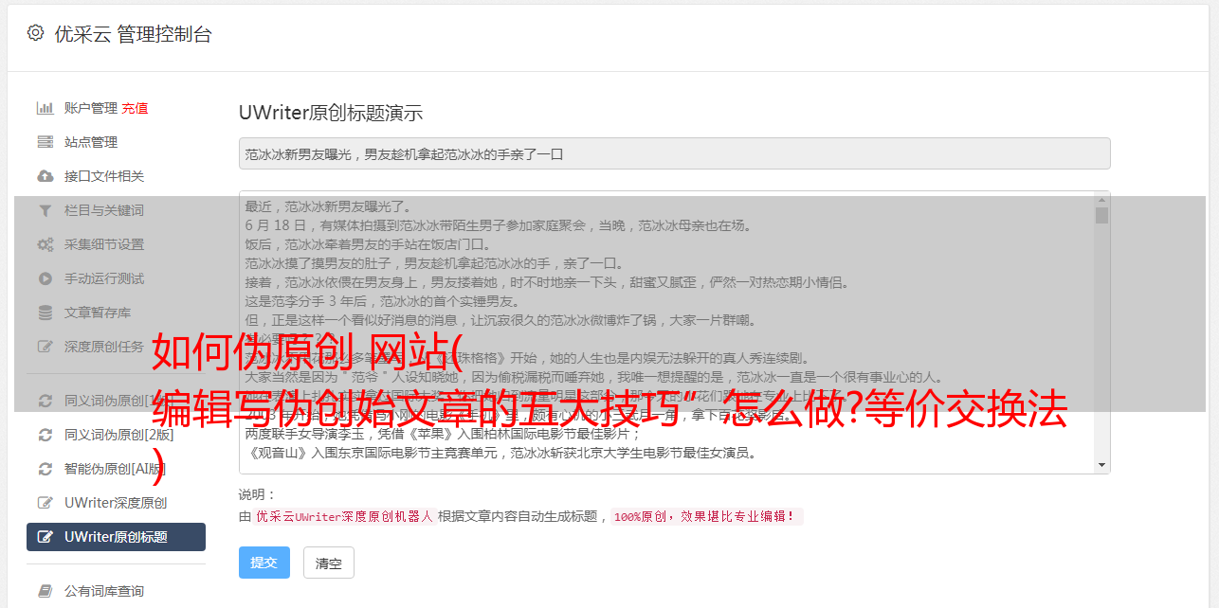This screenshot has height=608, width=1219.
Task: Click the cloud upload icon for 接口文件相关
Action: pos(45,176)
